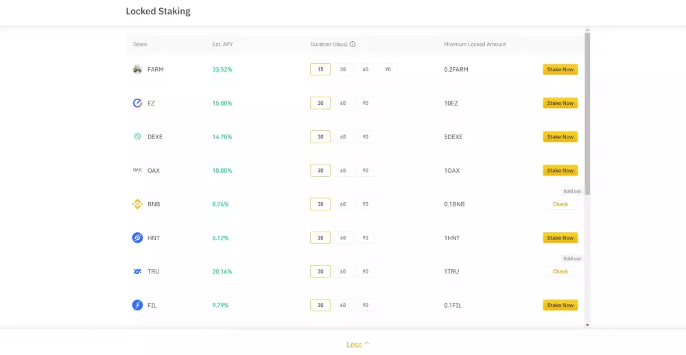
Task: Select 30 days duration for FIL
Action: [320, 305]
